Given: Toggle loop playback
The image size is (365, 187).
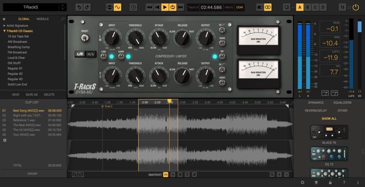Looking at the screenshot, I should point(172,7).
